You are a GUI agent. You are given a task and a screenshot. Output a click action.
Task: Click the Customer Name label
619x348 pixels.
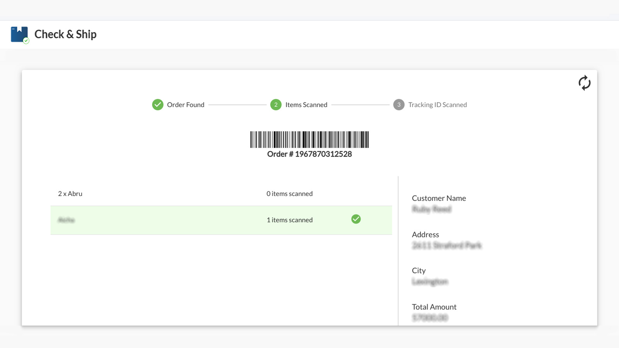click(x=439, y=198)
